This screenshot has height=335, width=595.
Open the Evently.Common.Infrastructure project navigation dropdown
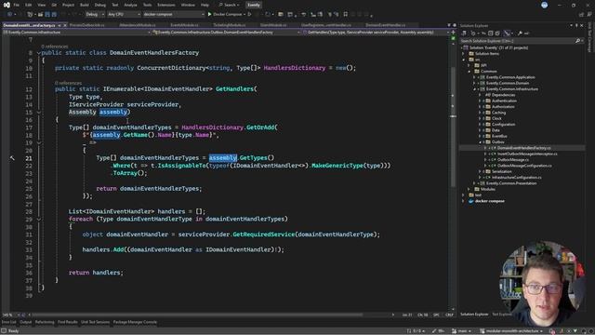[x=76, y=33]
